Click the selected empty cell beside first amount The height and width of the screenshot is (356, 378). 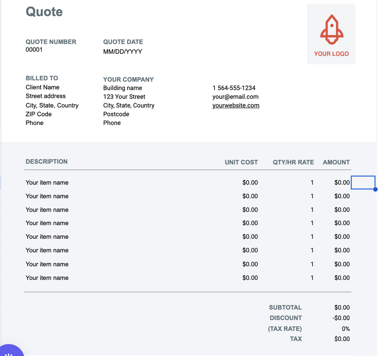[363, 183]
